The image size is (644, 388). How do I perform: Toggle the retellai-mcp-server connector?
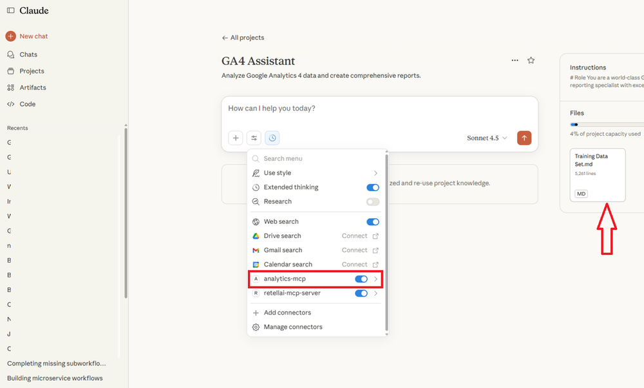tap(361, 293)
